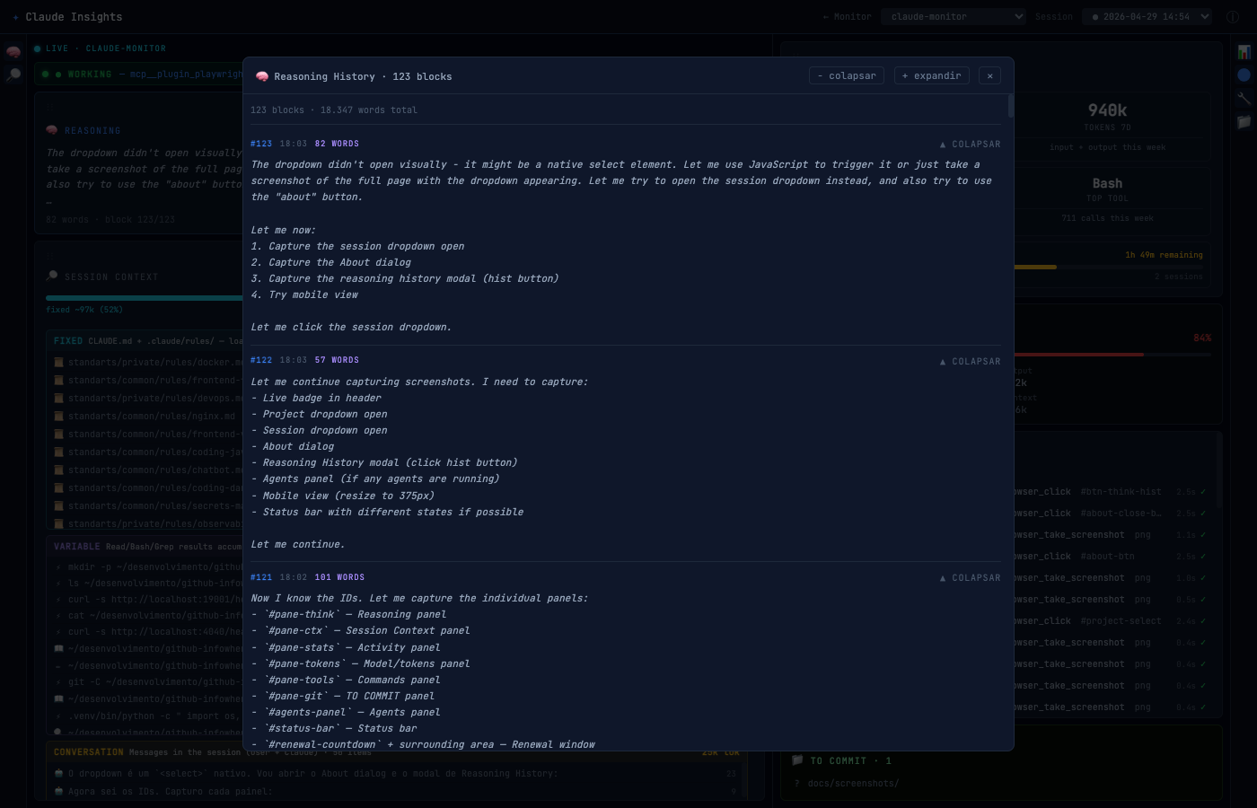This screenshot has width=1257, height=808.
Task: Click the '57 WORDS' badge
Action: [x=337, y=360]
